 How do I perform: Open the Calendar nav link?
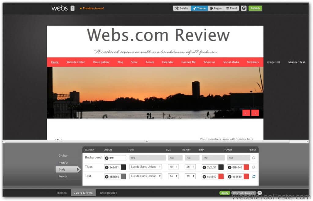coord(168,62)
